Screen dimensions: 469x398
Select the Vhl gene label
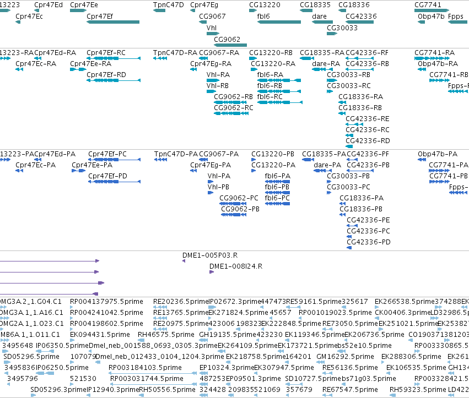point(212,28)
